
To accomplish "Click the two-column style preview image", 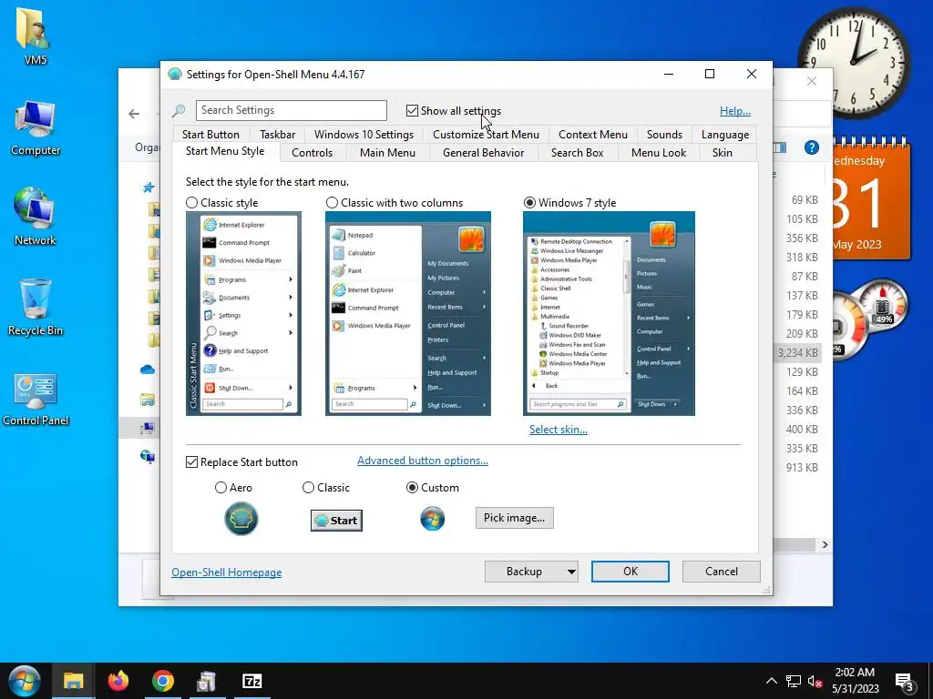I will click(x=408, y=313).
